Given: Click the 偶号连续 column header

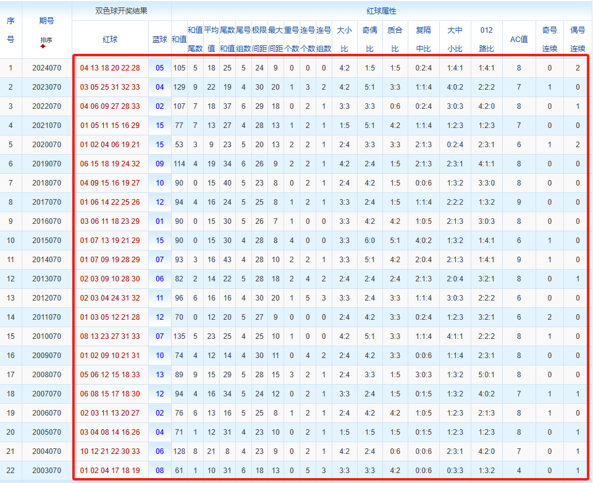Looking at the screenshot, I should 578,40.
